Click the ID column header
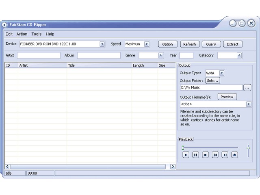The height and width of the screenshot is (195, 260). [x=11, y=65]
